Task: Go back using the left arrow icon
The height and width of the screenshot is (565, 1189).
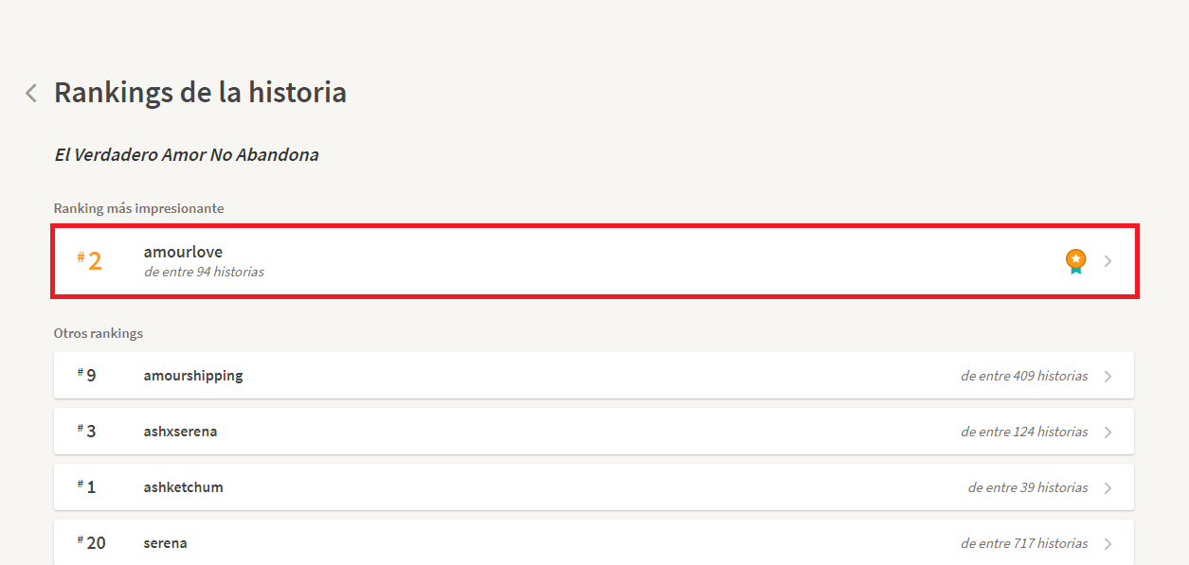Action: point(31,93)
